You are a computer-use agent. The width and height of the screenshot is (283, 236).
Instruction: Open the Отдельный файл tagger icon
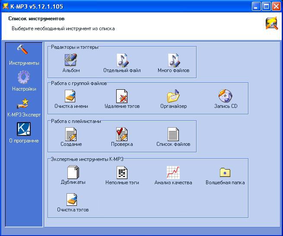pos(123,60)
